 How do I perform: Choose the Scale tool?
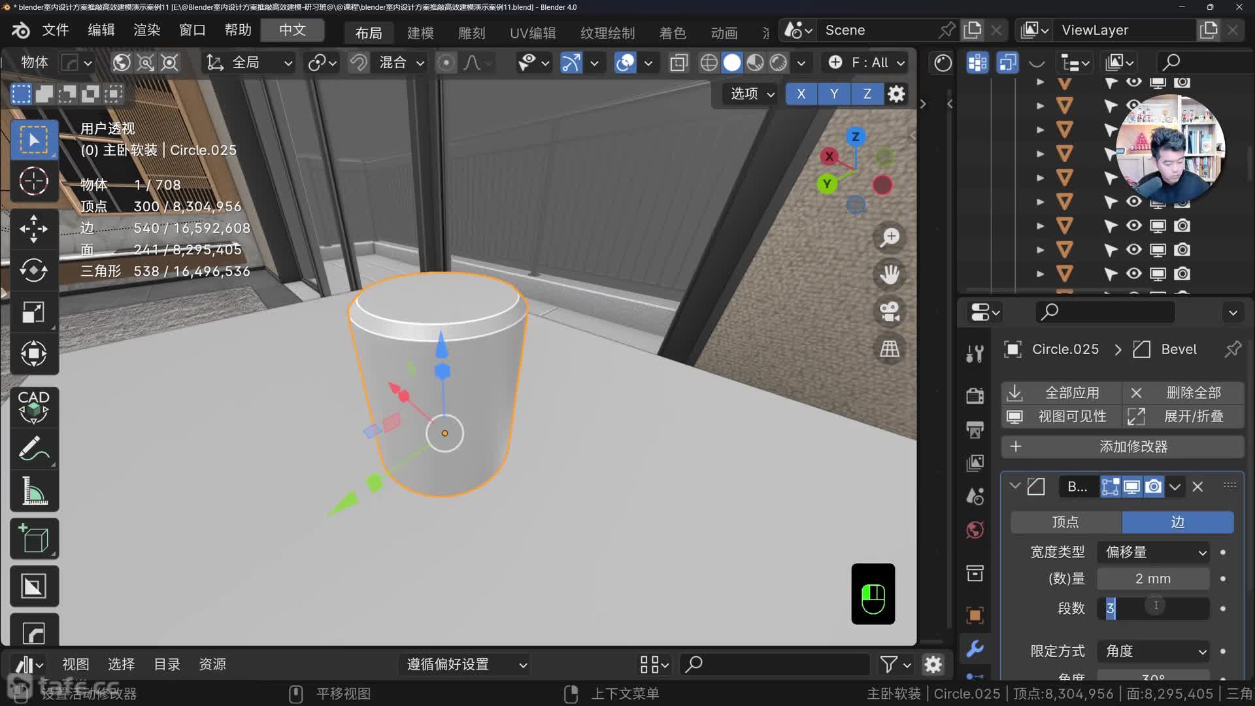tap(33, 312)
